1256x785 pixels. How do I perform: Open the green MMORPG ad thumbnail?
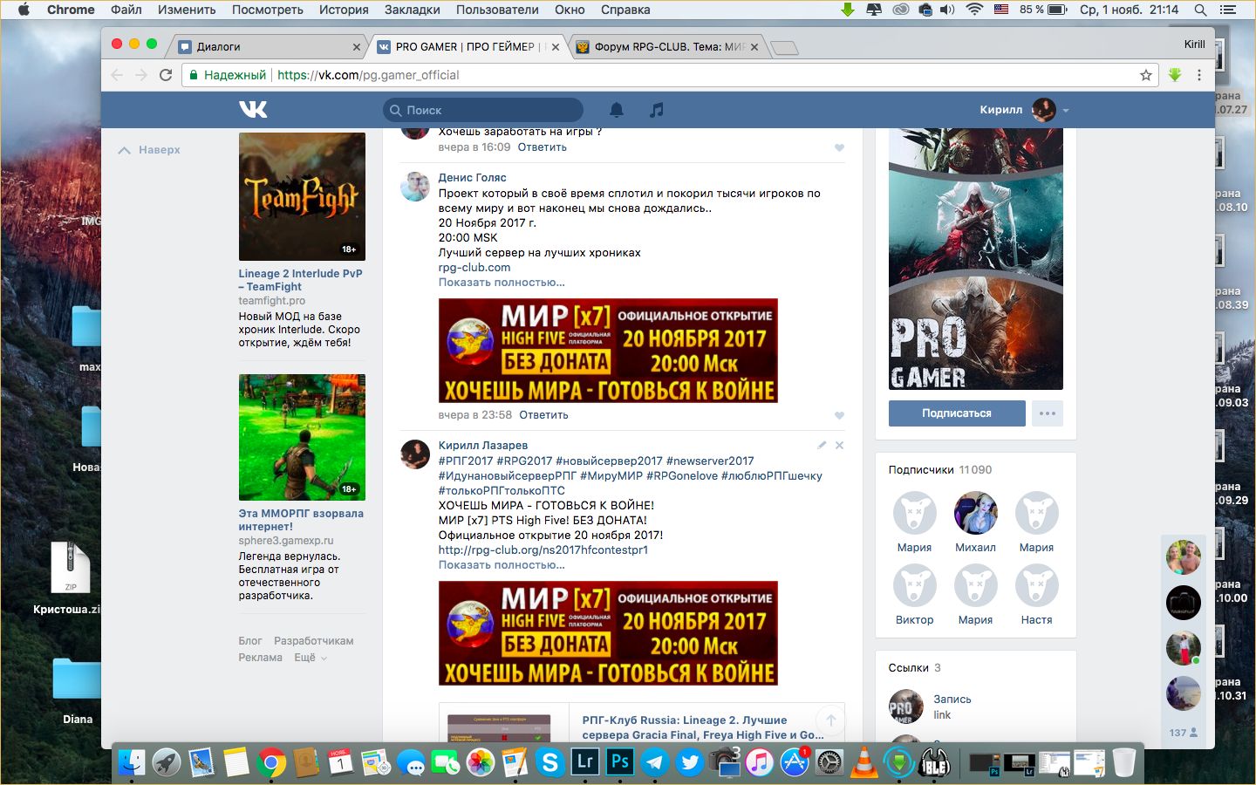(x=302, y=437)
